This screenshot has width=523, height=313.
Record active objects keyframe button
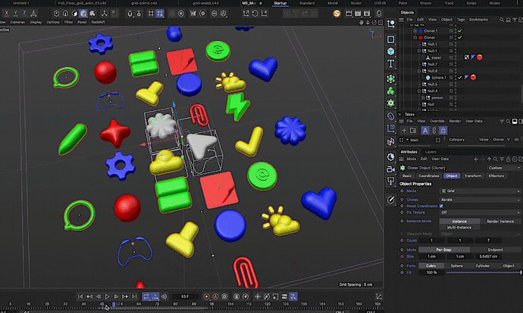pos(206,296)
